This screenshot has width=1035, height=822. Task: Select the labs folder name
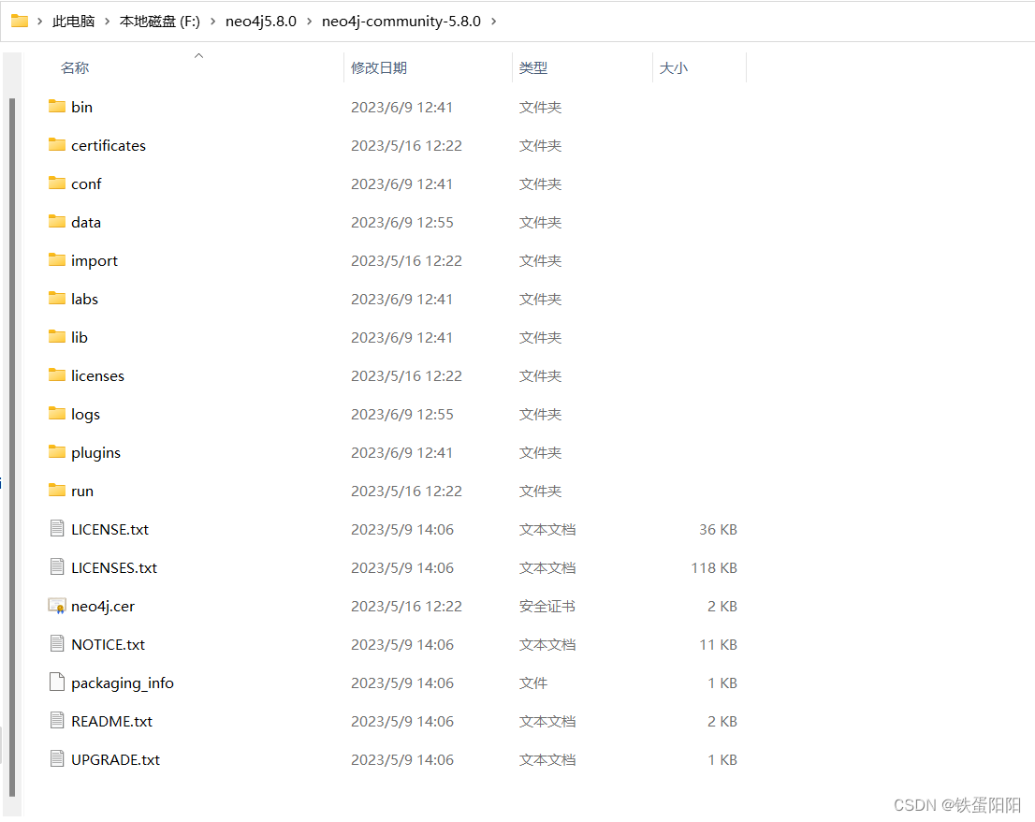click(x=84, y=299)
